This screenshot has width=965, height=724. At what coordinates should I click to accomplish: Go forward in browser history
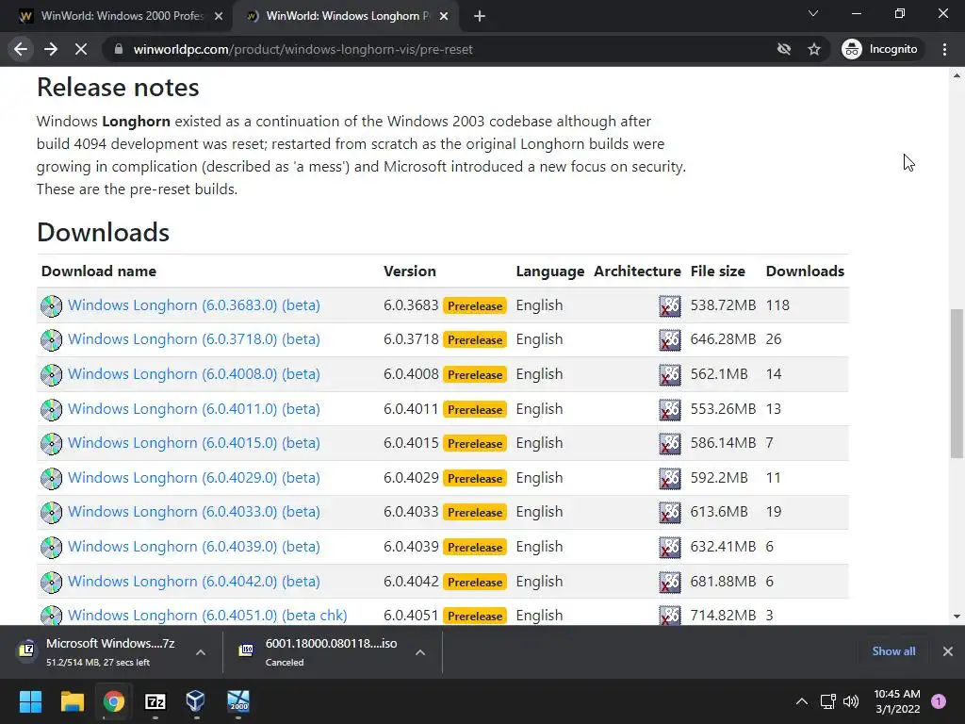[x=51, y=49]
